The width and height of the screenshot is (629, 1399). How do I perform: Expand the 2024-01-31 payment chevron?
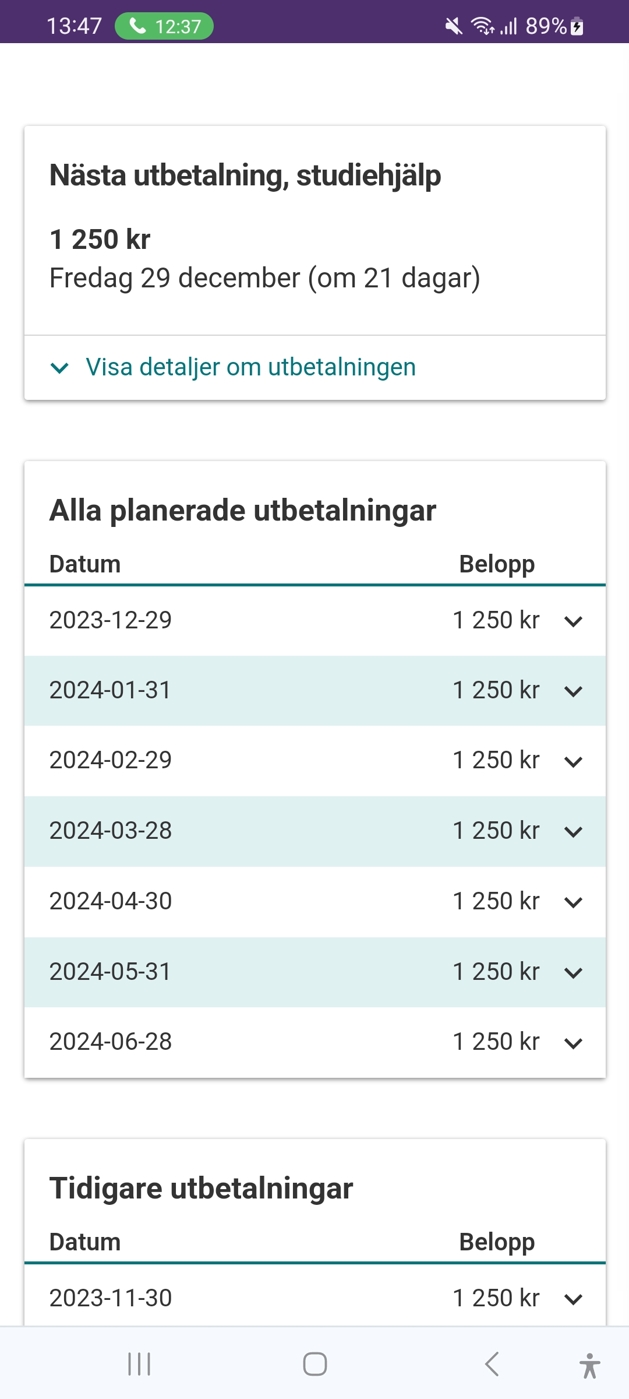(574, 691)
